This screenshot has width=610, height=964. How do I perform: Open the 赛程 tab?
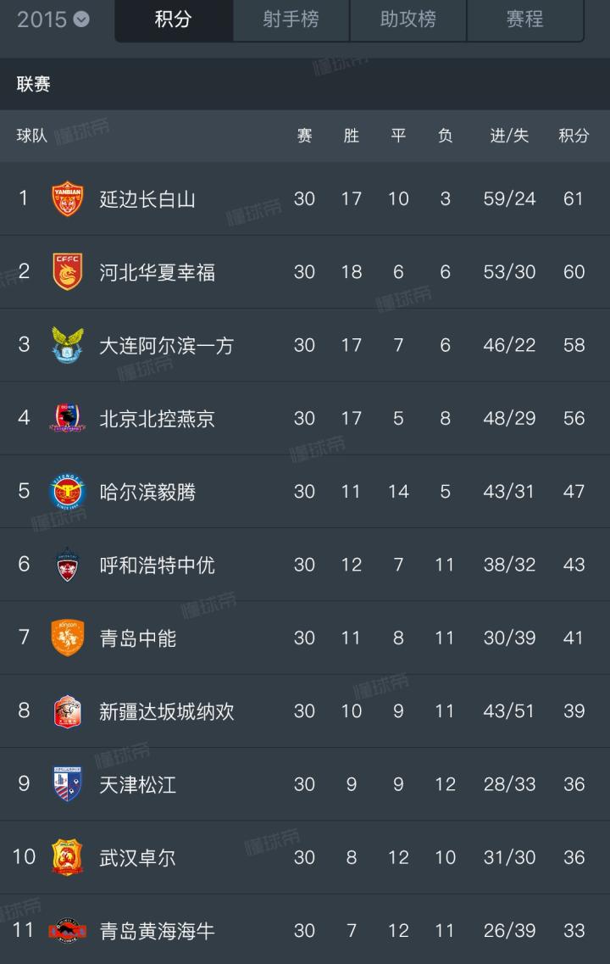[524, 20]
